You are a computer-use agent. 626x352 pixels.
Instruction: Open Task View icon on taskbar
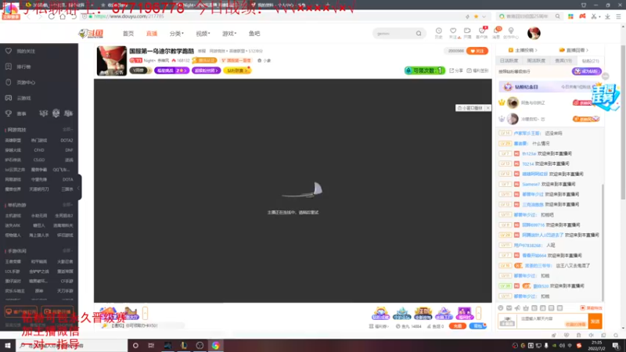[151, 346]
